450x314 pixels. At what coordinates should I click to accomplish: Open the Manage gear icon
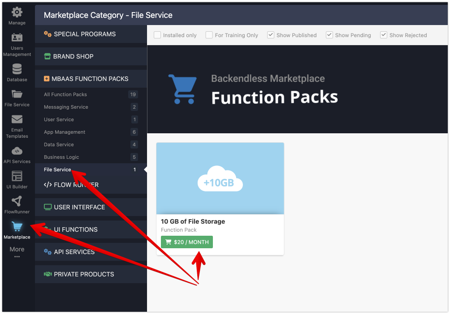17,12
